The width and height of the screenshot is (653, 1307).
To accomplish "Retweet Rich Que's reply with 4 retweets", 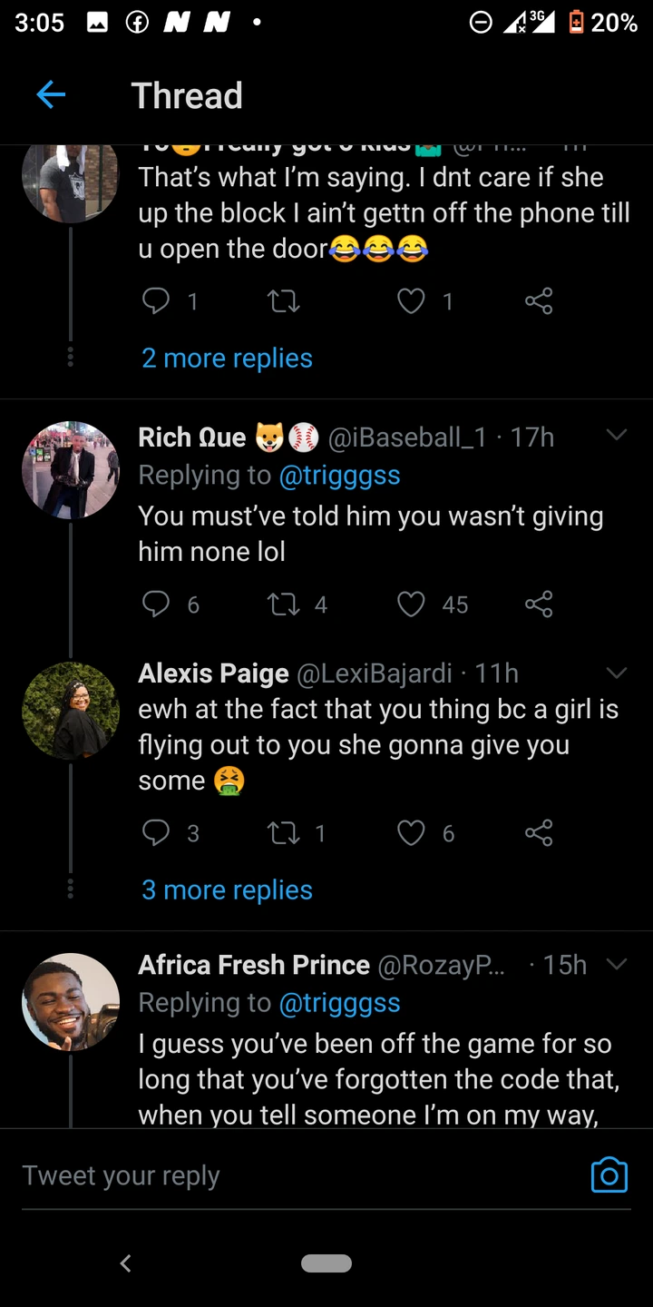I will [284, 604].
